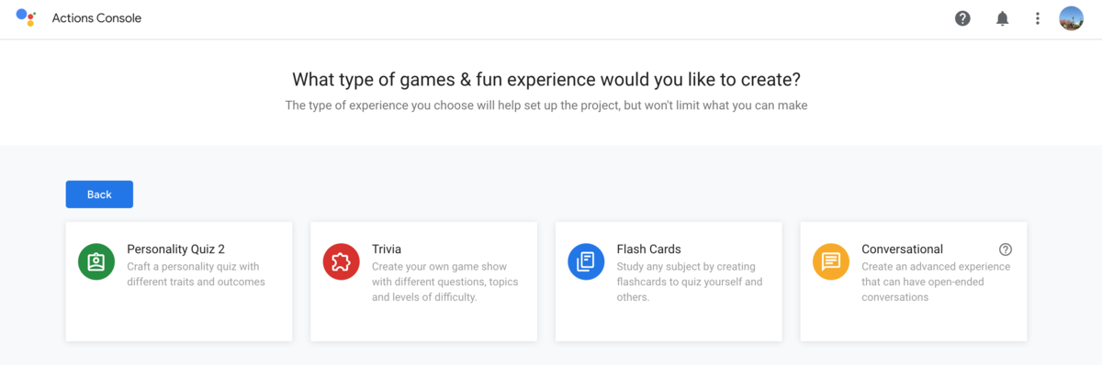Click the Trivia card description text
The image size is (1102, 365).
click(444, 282)
